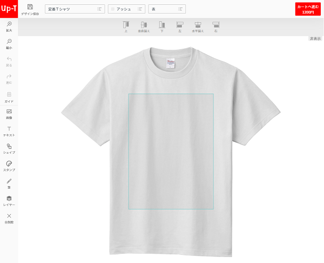Screen dimensions: 324x263
Task: Select the 筆 brush tool
Action: pos(9,183)
